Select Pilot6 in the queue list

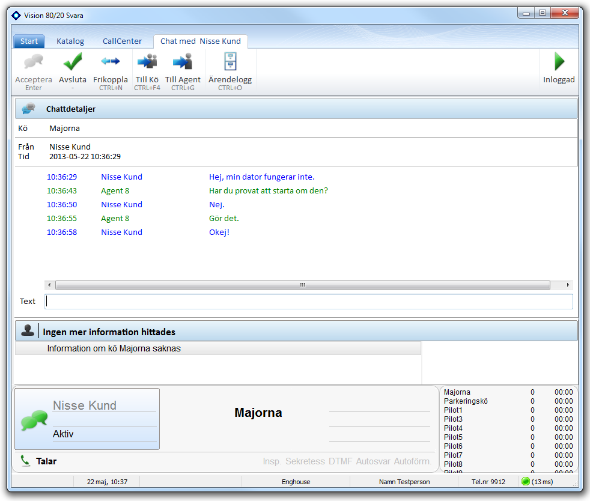[508, 446]
